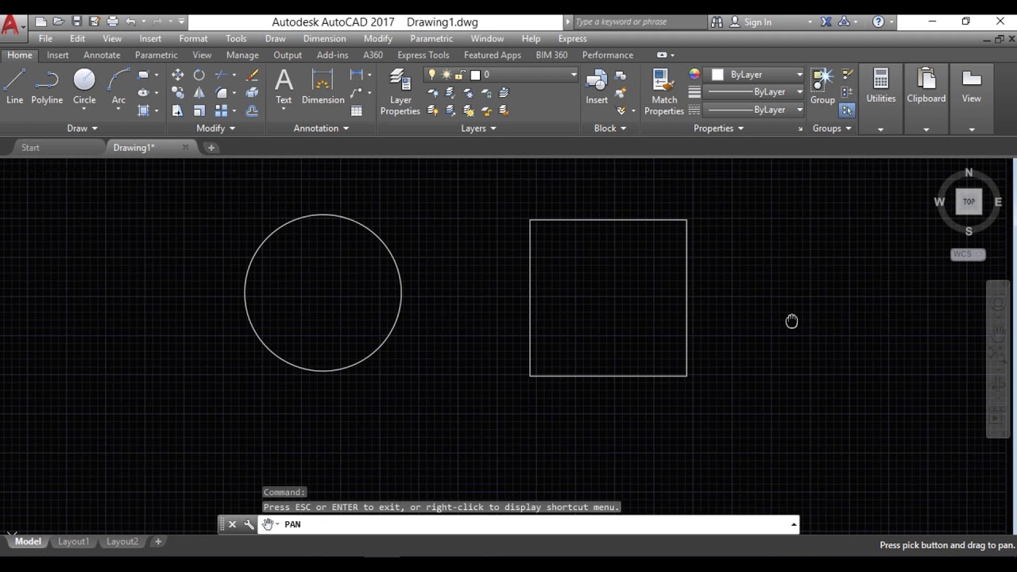Add a new layout with plus button
Image resolution: width=1017 pixels, height=572 pixels.
pyautogui.click(x=158, y=541)
